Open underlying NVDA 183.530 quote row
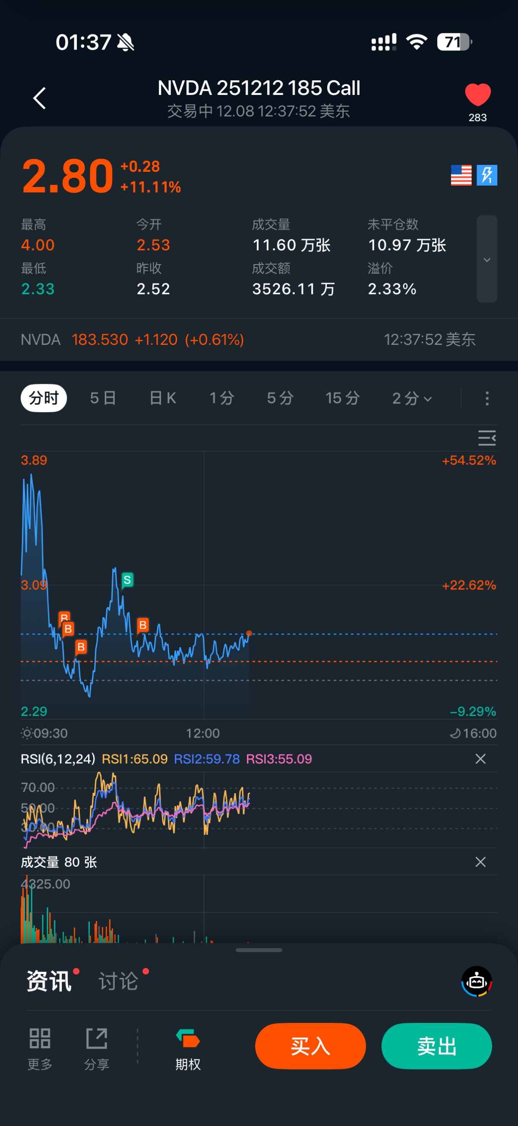This screenshot has width=518, height=1126. tap(259, 339)
